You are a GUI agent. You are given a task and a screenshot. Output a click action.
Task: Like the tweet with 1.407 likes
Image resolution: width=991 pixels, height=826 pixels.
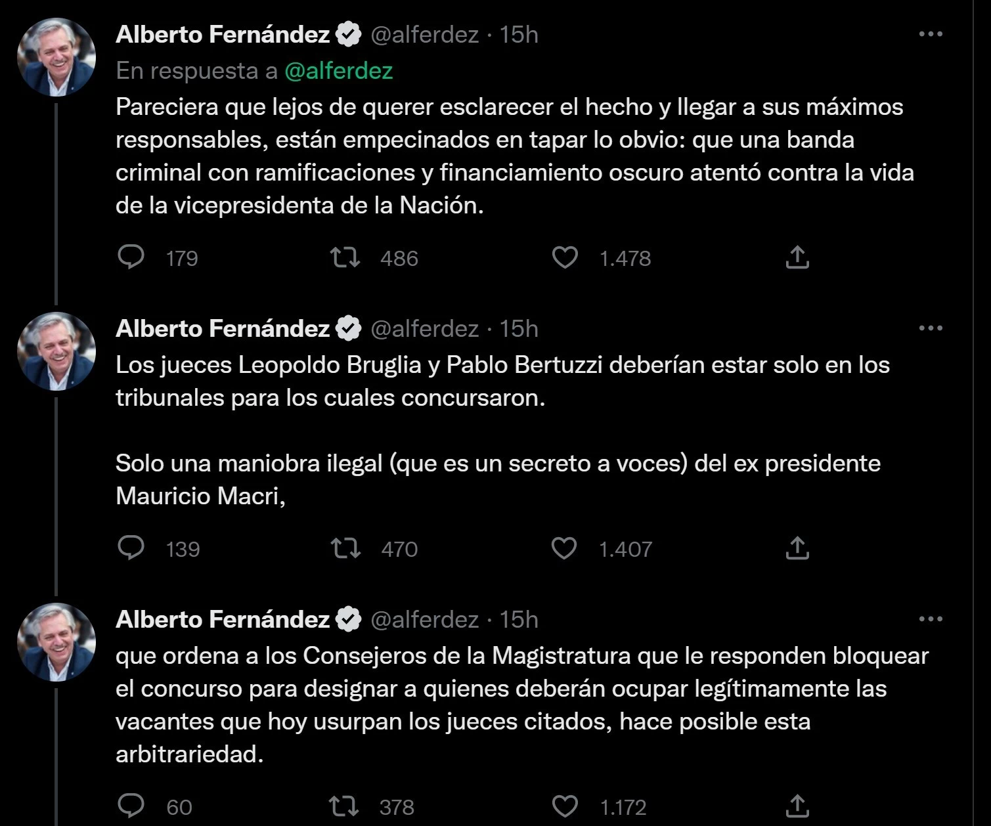[563, 548]
